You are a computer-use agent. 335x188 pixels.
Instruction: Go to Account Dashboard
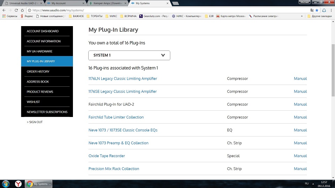pos(43,31)
